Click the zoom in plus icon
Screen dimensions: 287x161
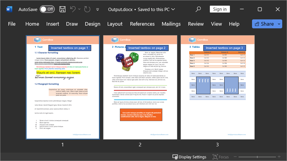279,157
